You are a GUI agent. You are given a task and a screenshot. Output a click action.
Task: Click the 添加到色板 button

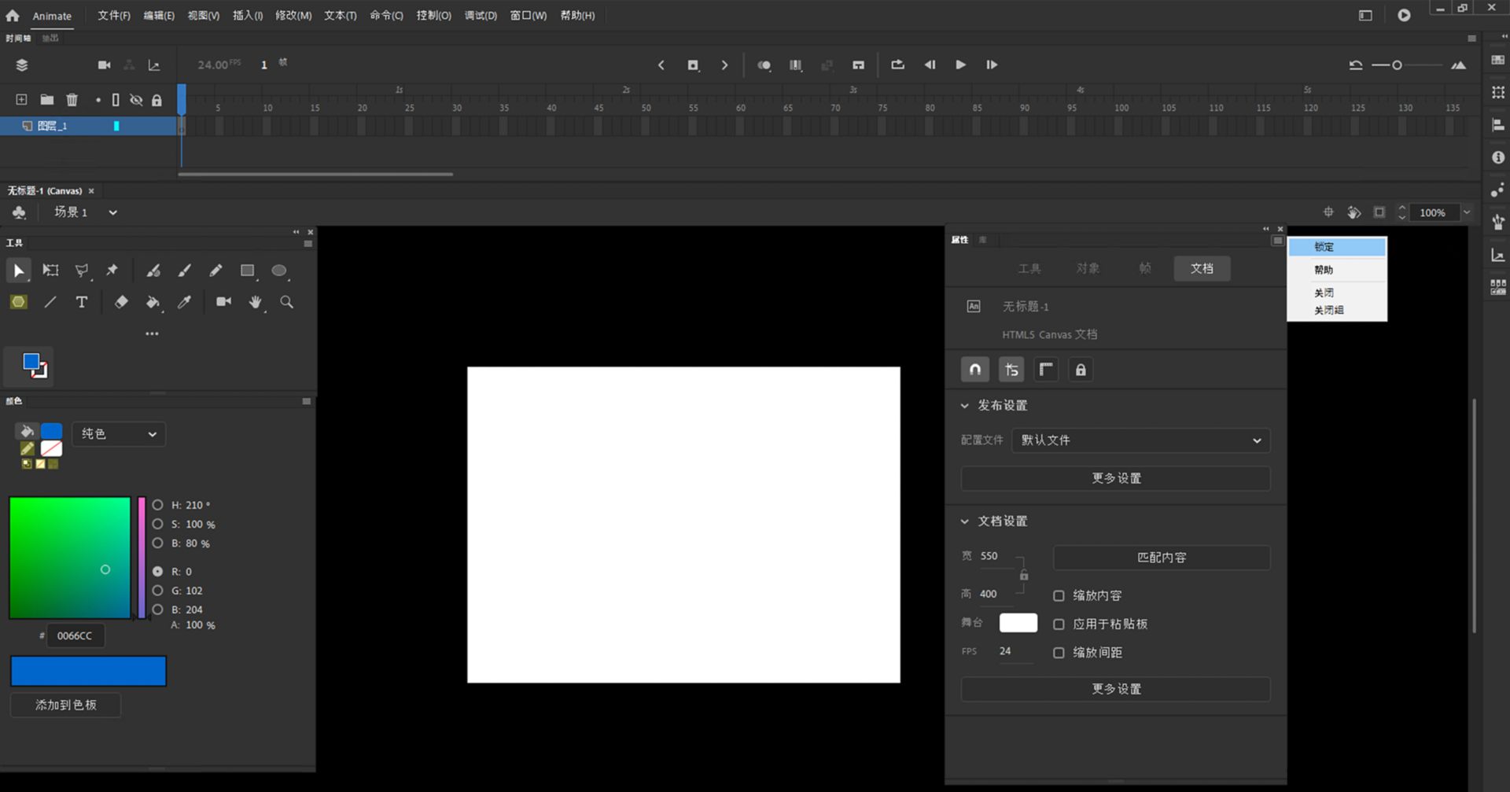(x=65, y=705)
